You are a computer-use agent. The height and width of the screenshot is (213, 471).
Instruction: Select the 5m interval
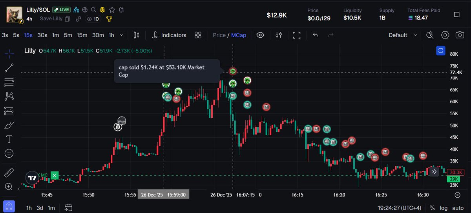tap(68, 35)
